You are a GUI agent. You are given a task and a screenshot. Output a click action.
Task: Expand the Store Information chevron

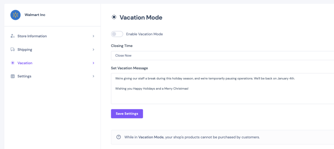click(93, 36)
